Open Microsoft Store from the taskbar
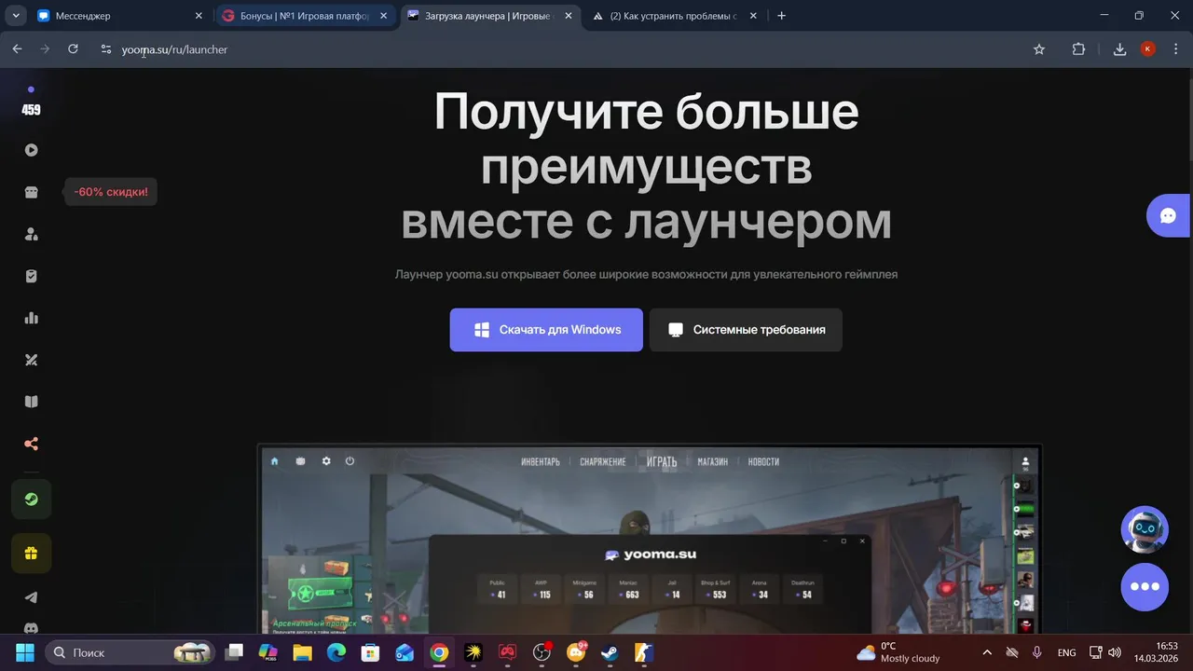Image resolution: width=1193 pixels, height=671 pixels. (x=370, y=652)
